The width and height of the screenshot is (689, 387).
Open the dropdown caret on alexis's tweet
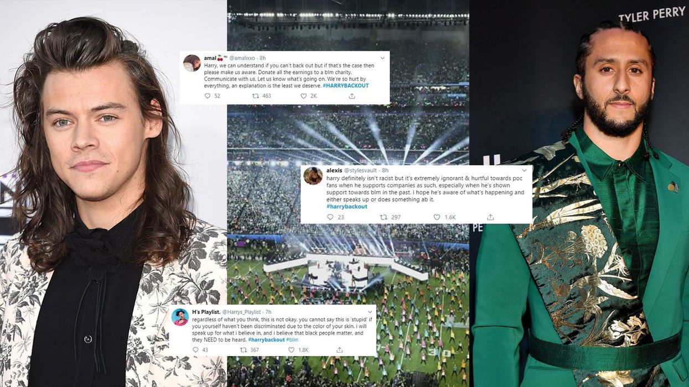pos(525,171)
